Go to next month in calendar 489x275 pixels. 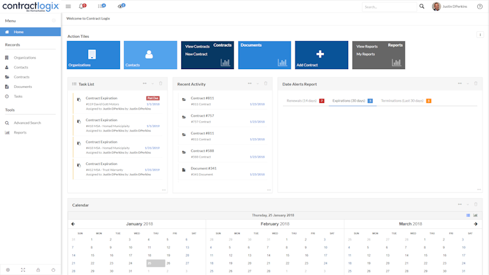coord(475,224)
